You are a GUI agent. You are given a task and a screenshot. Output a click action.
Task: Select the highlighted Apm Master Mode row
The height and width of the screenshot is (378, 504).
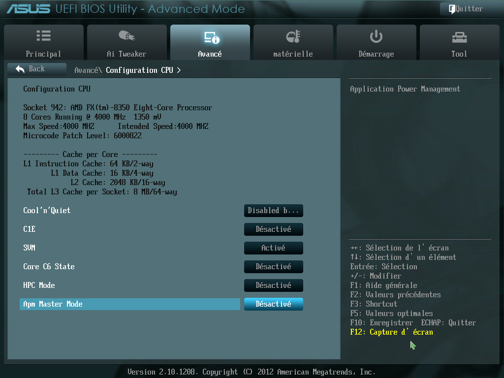130,304
